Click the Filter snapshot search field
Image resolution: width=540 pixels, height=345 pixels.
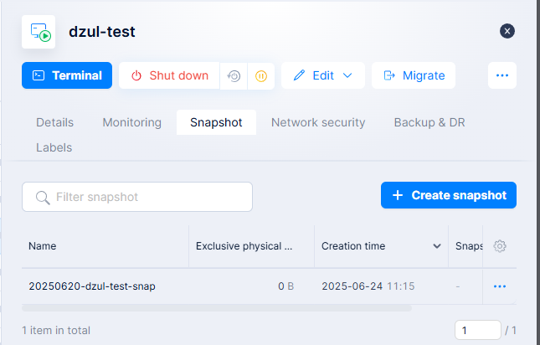pyautogui.click(x=137, y=197)
